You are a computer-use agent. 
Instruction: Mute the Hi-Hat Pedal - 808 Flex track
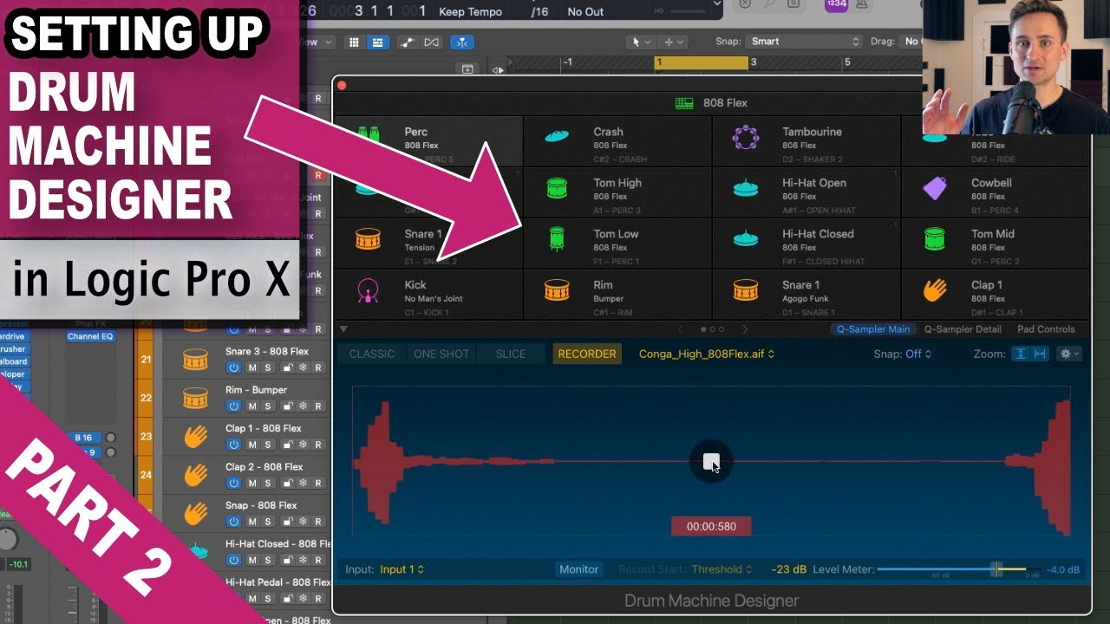coord(252,598)
